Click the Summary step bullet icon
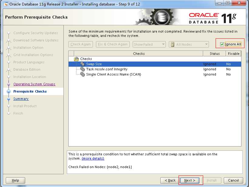The image size is (249, 187). click(9, 99)
